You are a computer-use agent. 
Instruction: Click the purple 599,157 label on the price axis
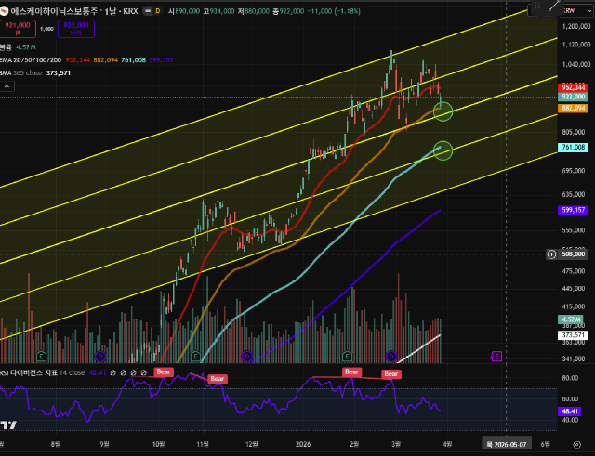click(x=573, y=210)
